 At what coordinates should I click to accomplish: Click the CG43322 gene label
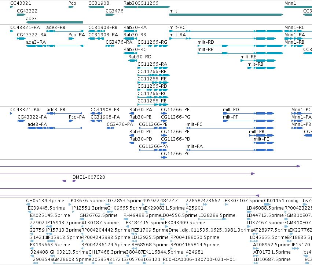[x=27, y=11]
